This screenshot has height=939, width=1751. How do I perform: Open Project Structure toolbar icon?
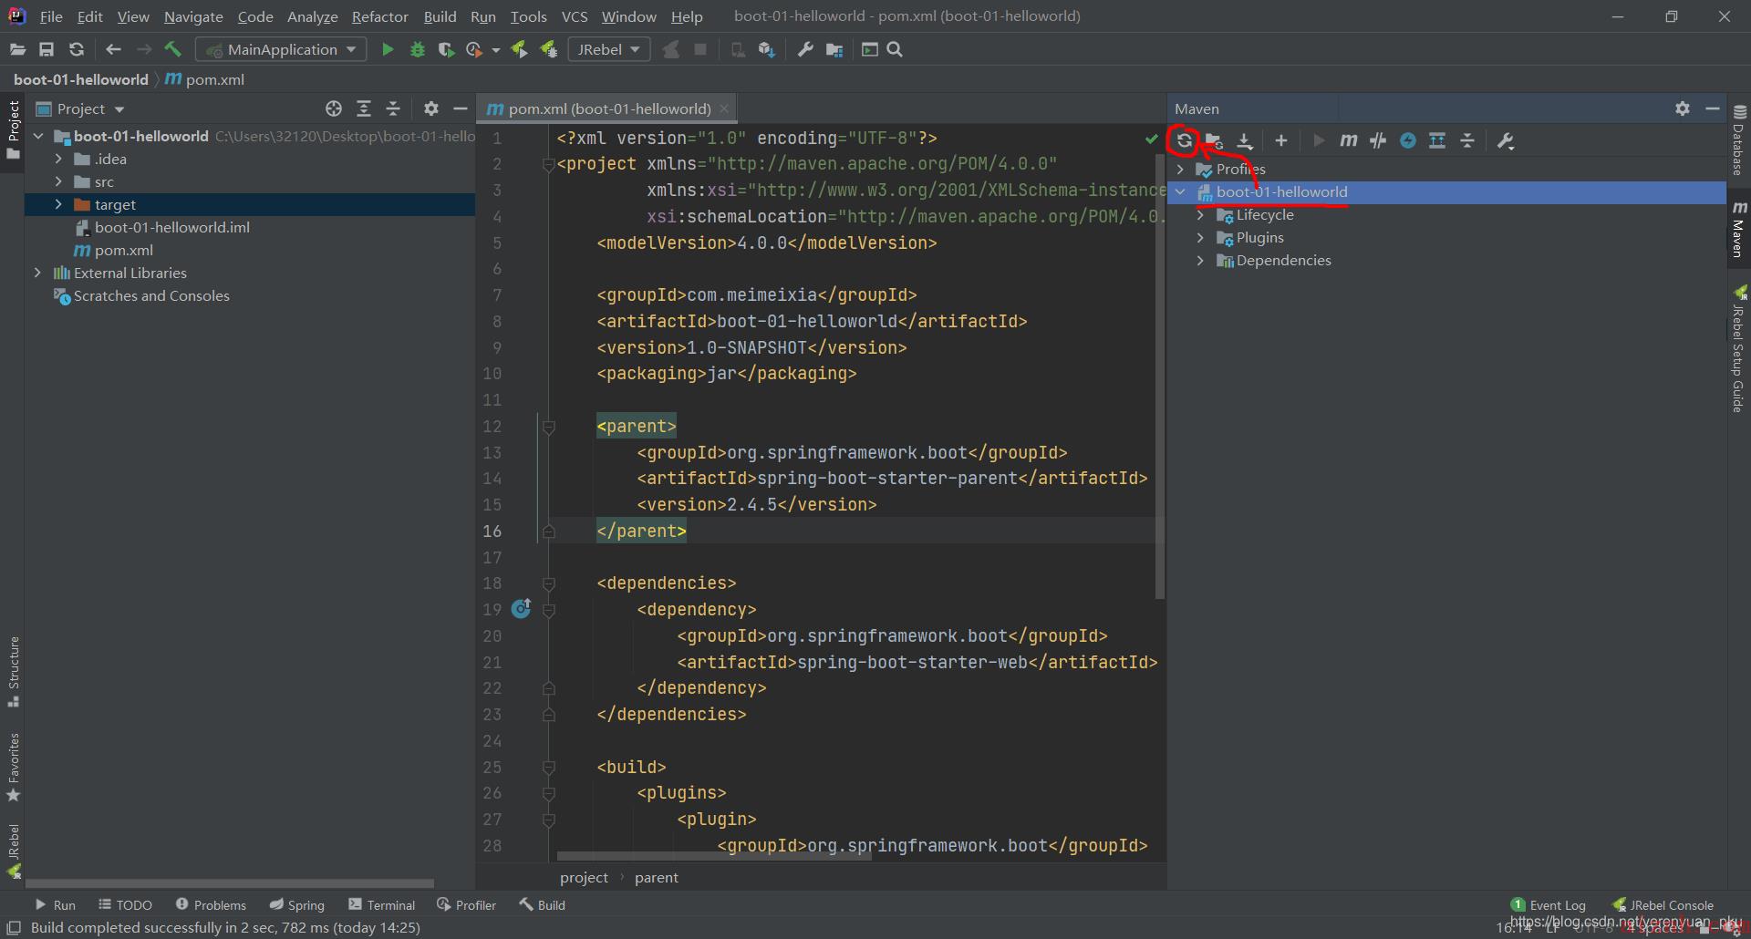pos(834,49)
